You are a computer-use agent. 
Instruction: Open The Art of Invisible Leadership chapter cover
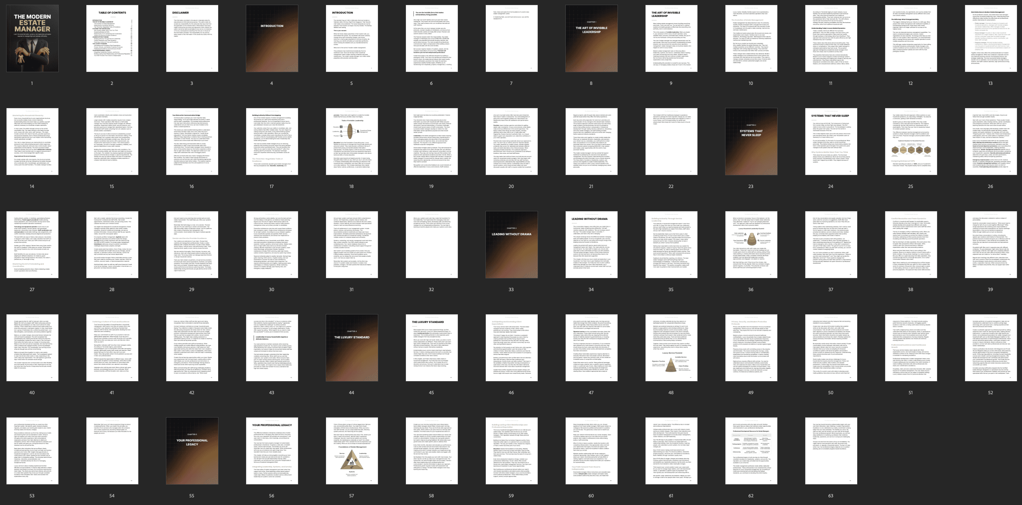(591, 39)
